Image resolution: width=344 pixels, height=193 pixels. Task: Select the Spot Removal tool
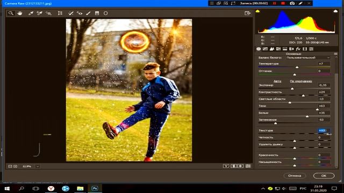pyautogui.click(x=70, y=13)
